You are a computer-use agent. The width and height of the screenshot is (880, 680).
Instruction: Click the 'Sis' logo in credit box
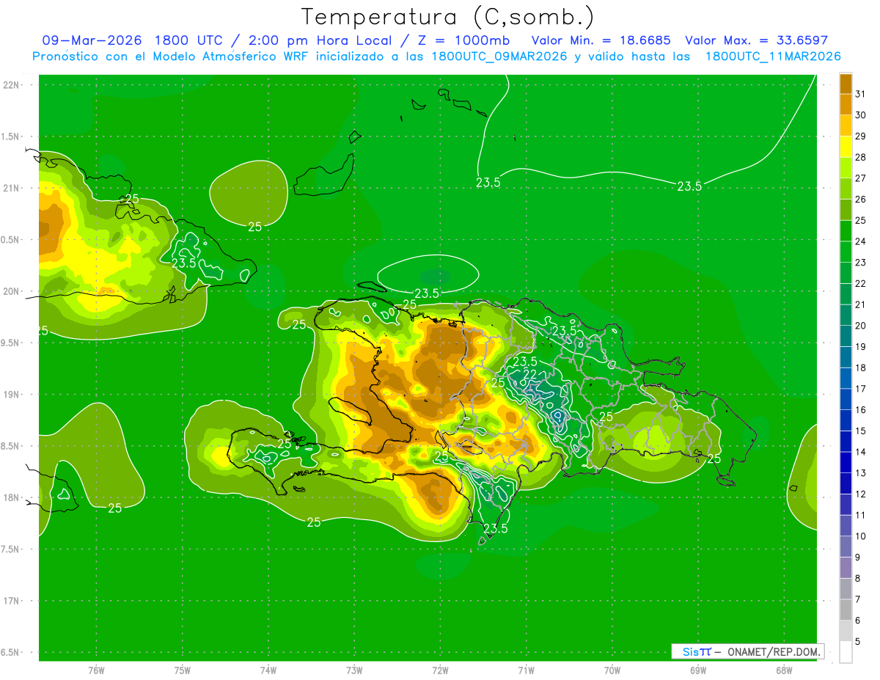click(x=692, y=651)
